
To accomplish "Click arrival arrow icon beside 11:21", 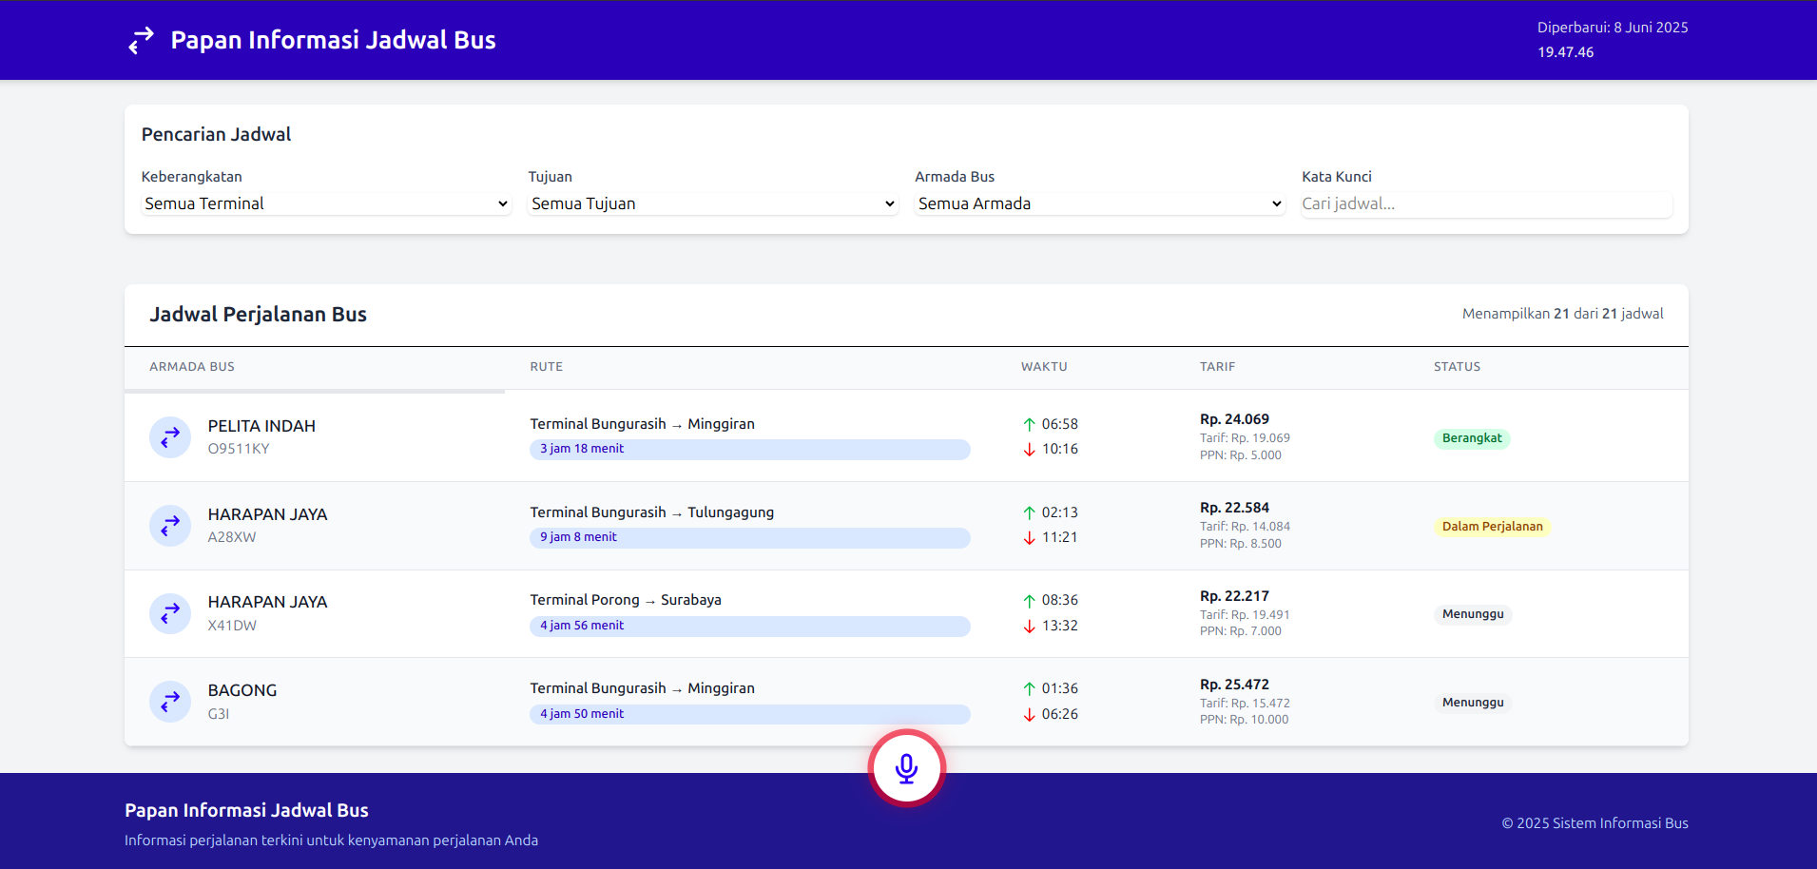I will 1029,538.
